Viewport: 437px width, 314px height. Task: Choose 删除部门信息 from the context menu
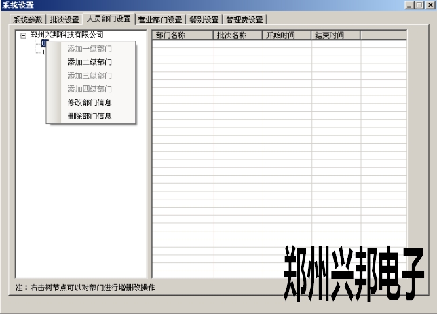(90, 115)
